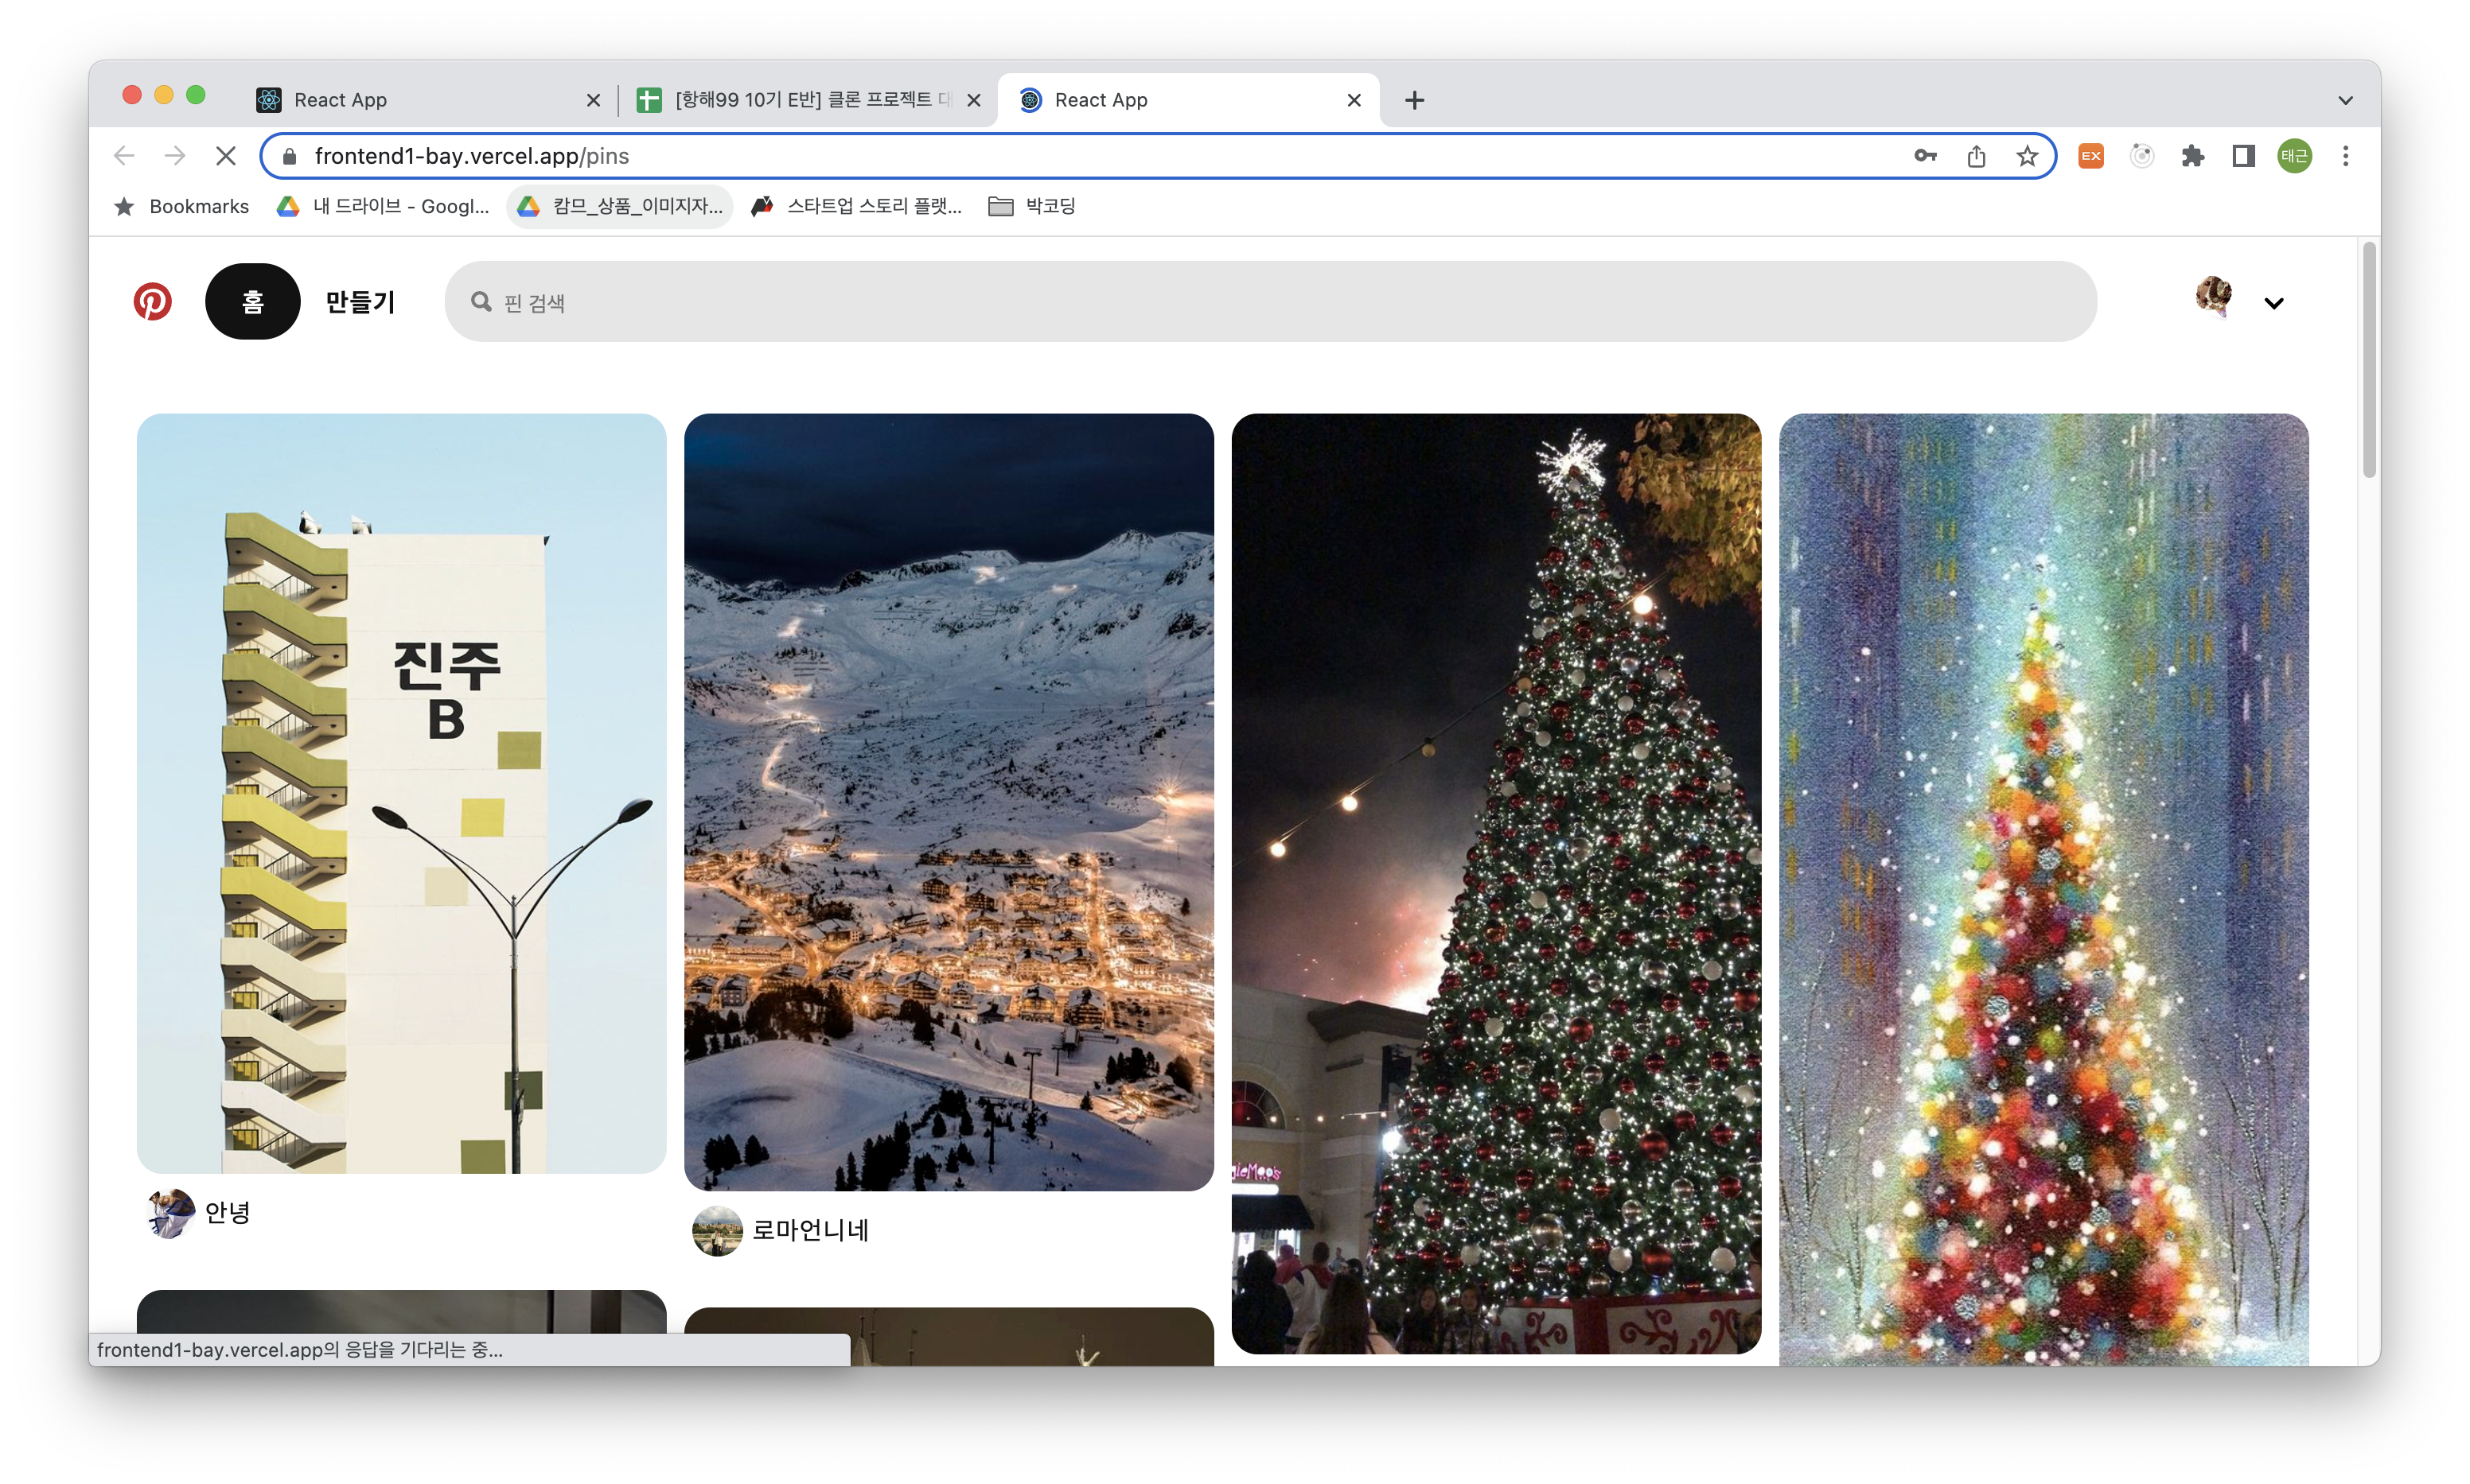Click the 만들기 link
2470x1484 pixels.
pos(360,301)
